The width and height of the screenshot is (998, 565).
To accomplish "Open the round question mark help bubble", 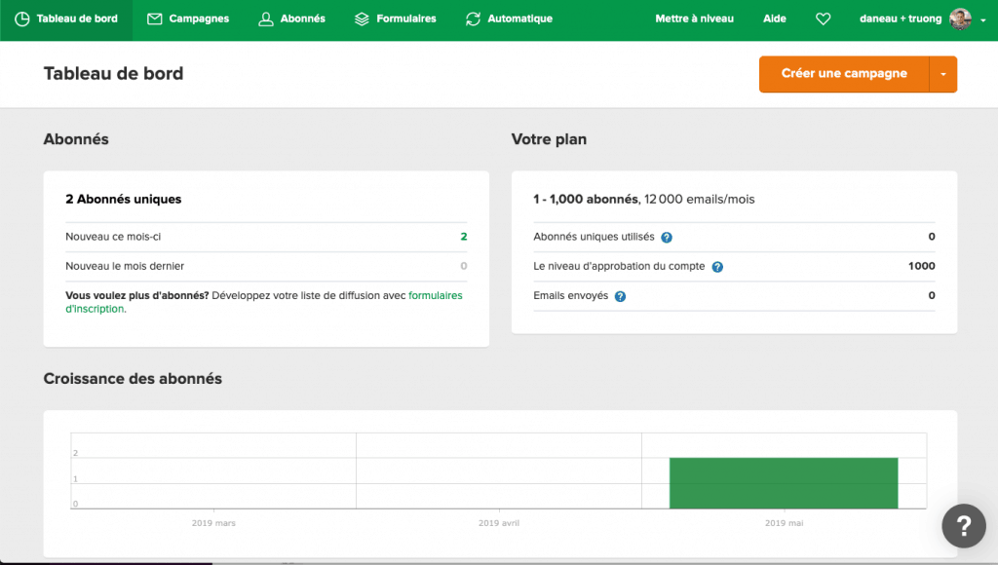I will tap(963, 526).
